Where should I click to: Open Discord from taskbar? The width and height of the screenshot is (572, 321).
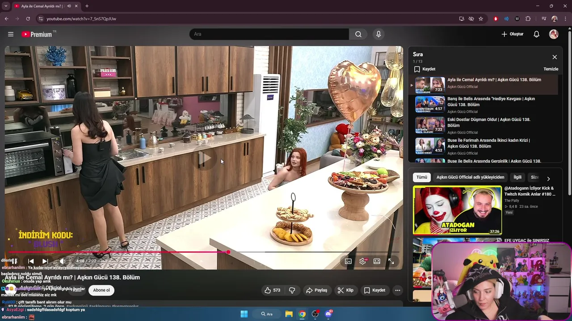328,314
